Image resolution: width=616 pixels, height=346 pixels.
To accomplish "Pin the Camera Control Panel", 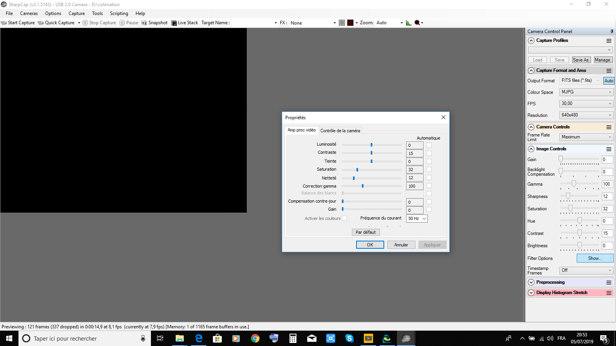I will [612, 32].
